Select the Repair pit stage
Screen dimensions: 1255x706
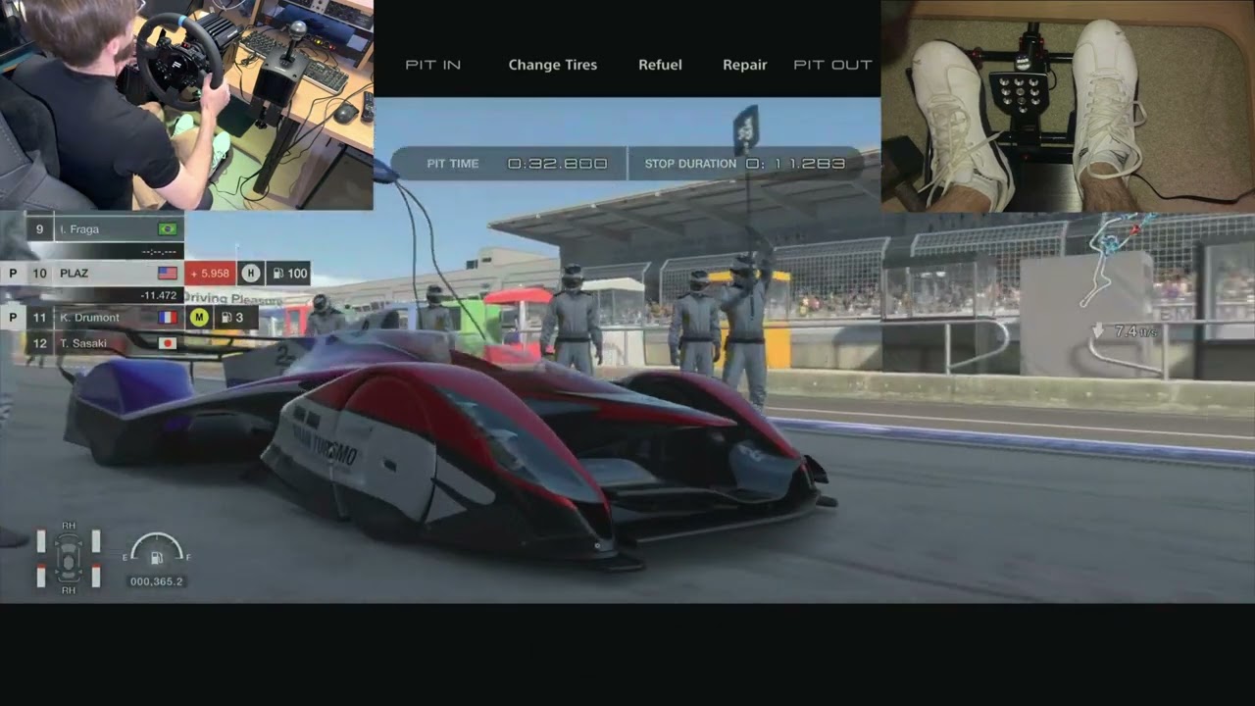coord(745,65)
